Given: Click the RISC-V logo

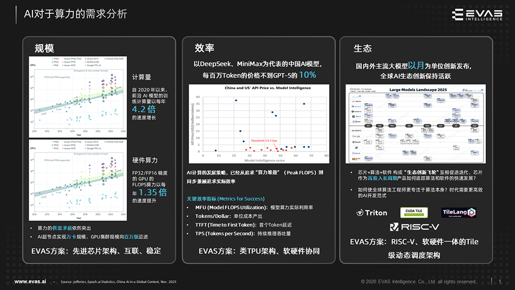Looking at the screenshot, I should point(414,227).
